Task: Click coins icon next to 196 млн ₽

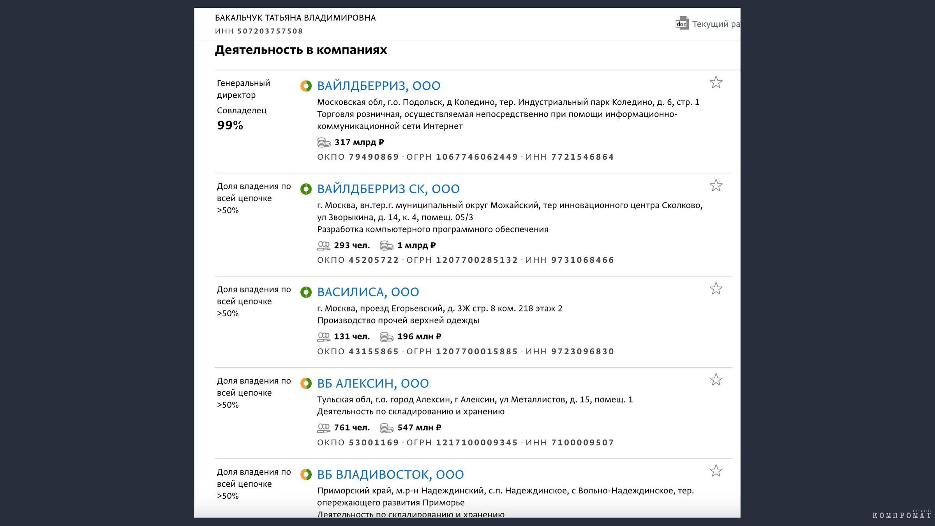Action: pyautogui.click(x=386, y=337)
